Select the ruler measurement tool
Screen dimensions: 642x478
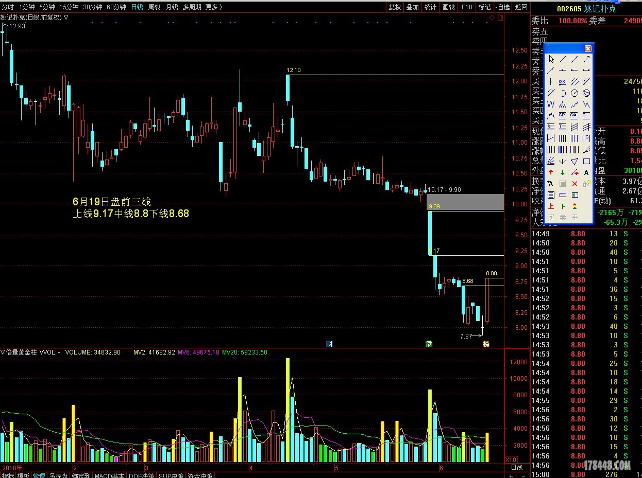[x=563, y=195]
